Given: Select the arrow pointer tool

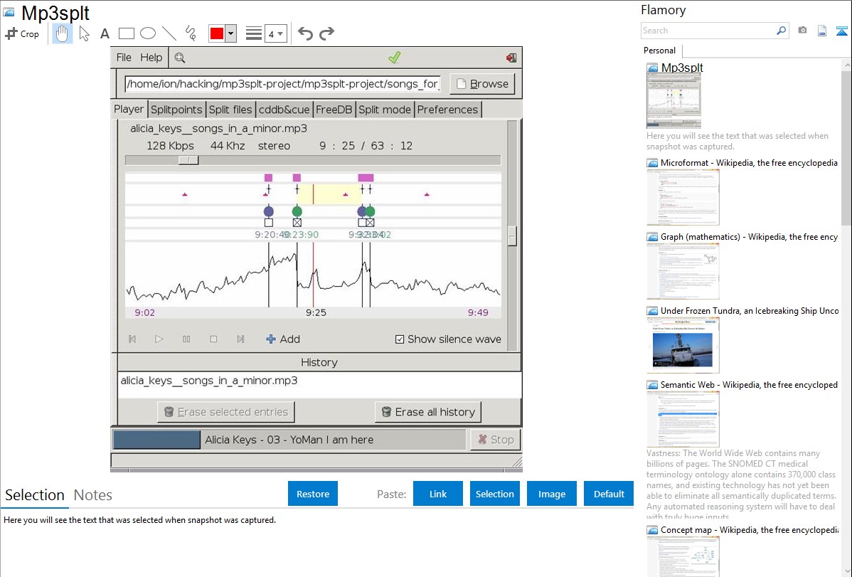Looking at the screenshot, I should click(x=84, y=33).
